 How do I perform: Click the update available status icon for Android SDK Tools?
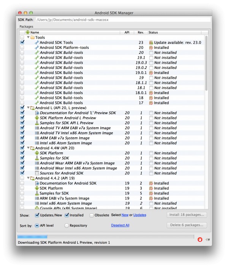coord(151,42)
